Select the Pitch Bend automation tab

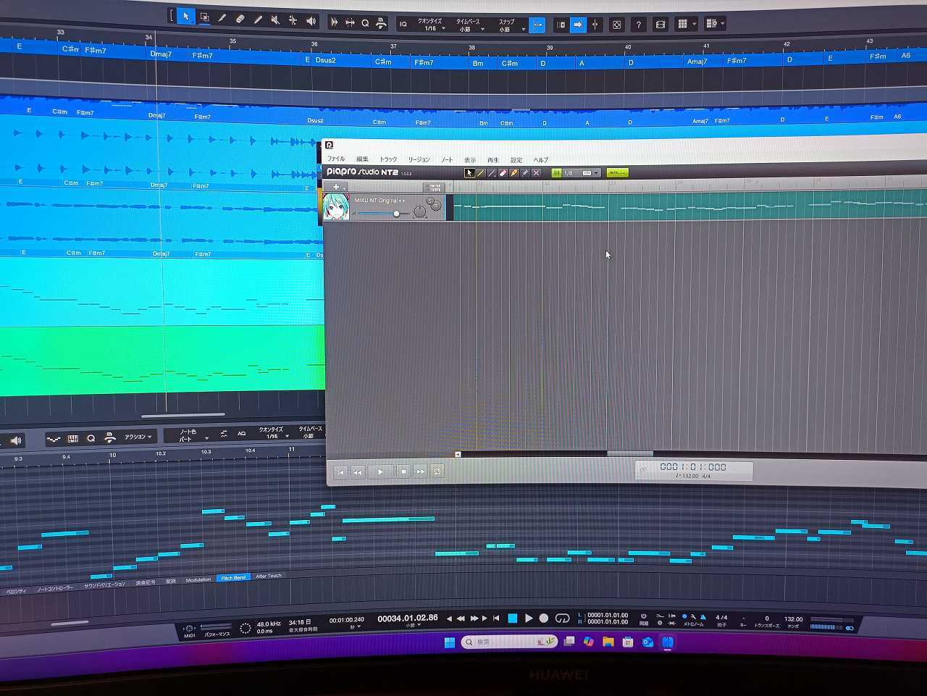(x=233, y=578)
